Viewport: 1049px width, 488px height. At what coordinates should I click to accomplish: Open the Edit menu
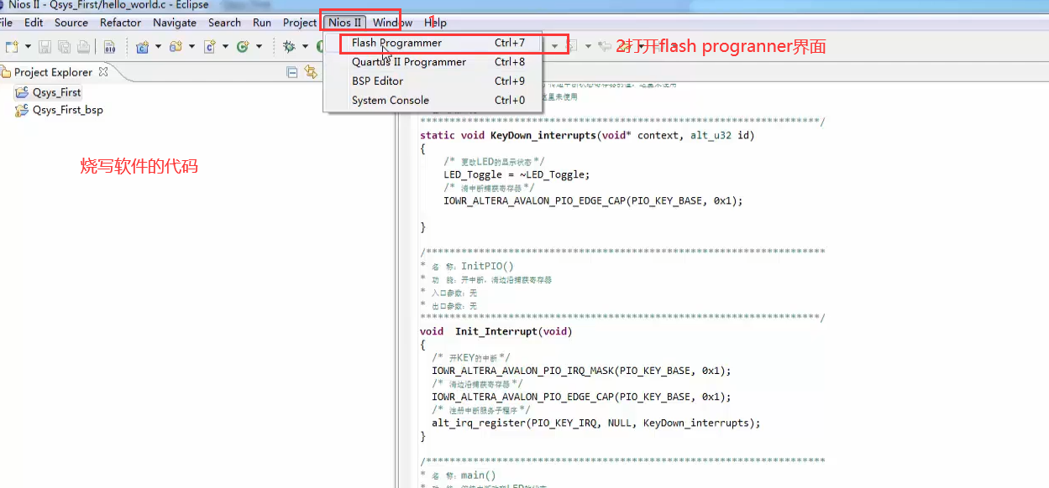[34, 23]
